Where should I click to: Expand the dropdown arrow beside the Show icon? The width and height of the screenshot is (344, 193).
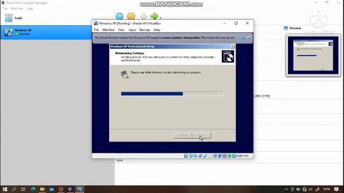coord(161,18)
